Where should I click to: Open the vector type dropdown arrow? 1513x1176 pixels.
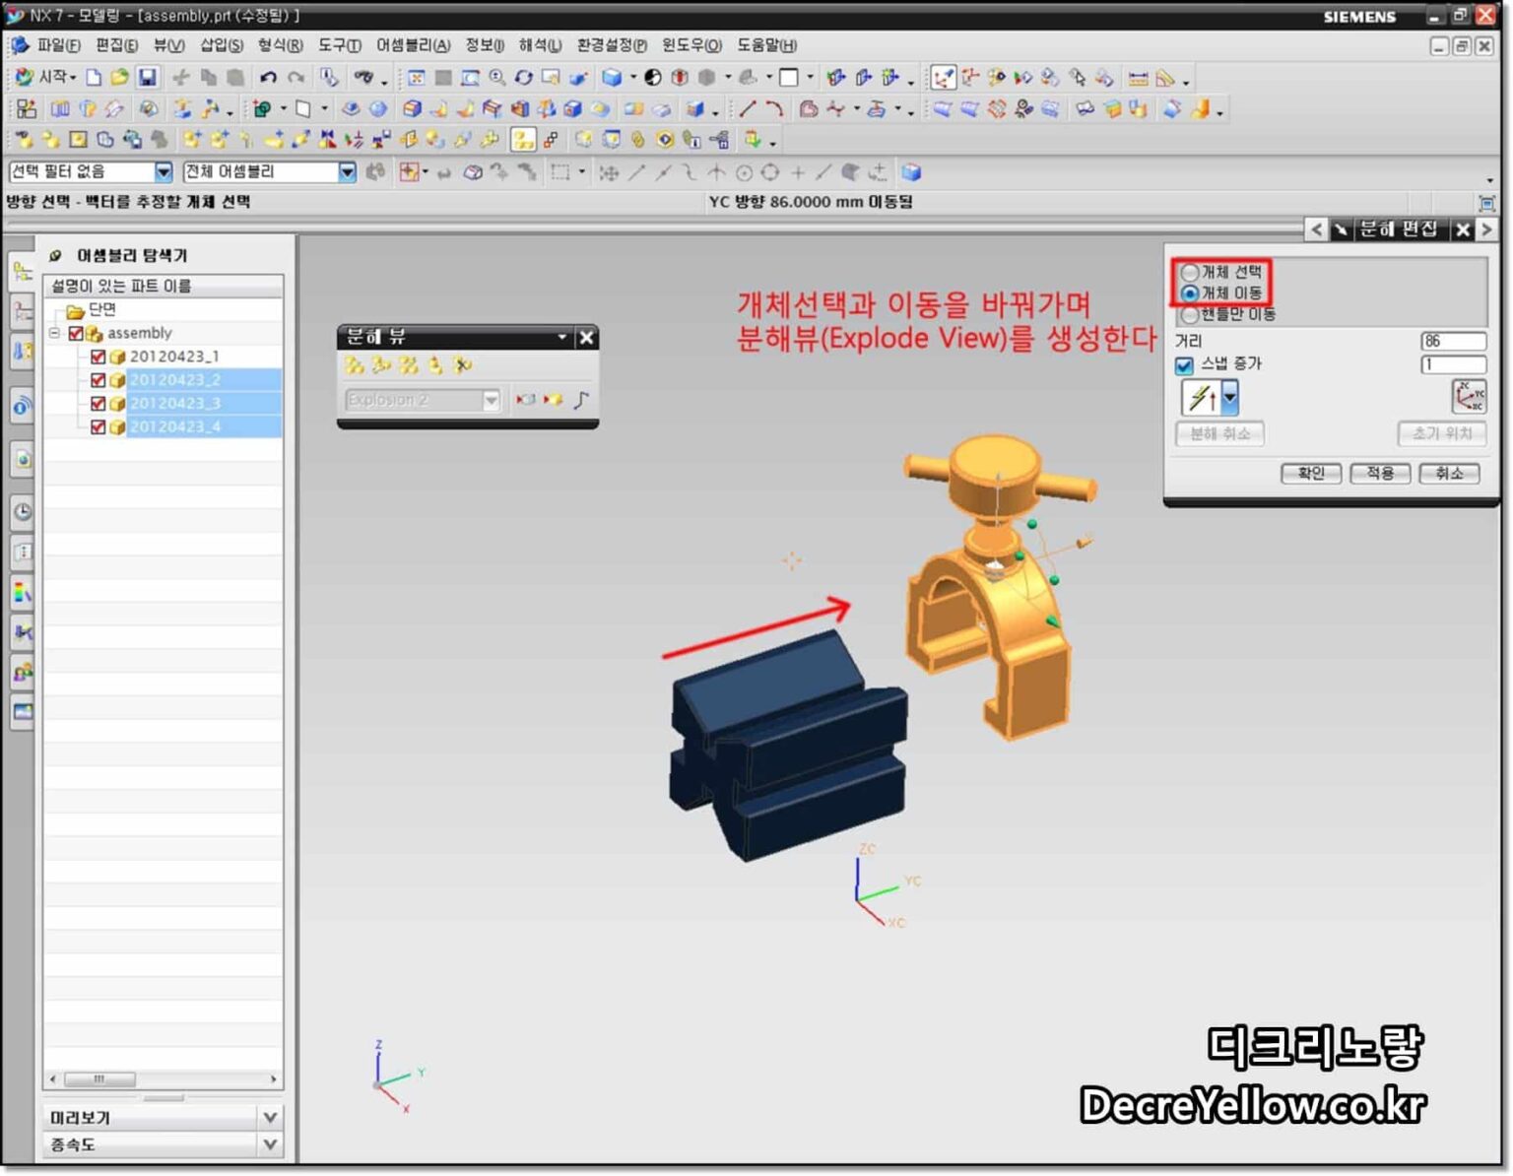[x=1229, y=398]
